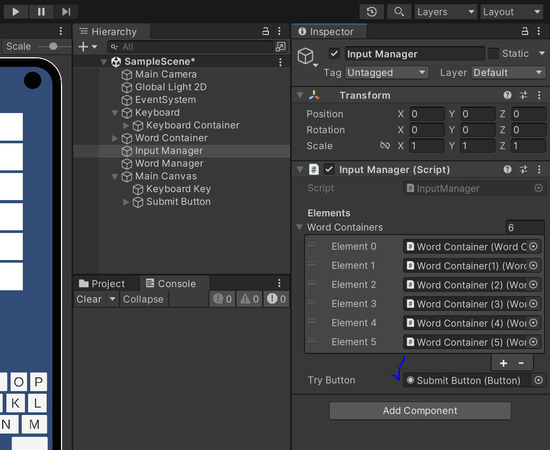Open the Layout dropdown
The width and height of the screenshot is (550, 450).
pyautogui.click(x=511, y=12)
